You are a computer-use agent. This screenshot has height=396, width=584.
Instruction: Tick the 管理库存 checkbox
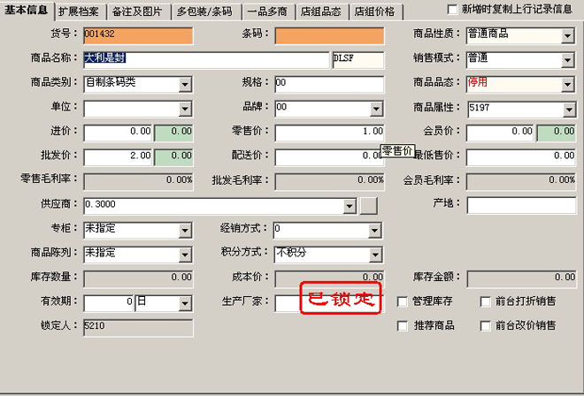(403, 301)
